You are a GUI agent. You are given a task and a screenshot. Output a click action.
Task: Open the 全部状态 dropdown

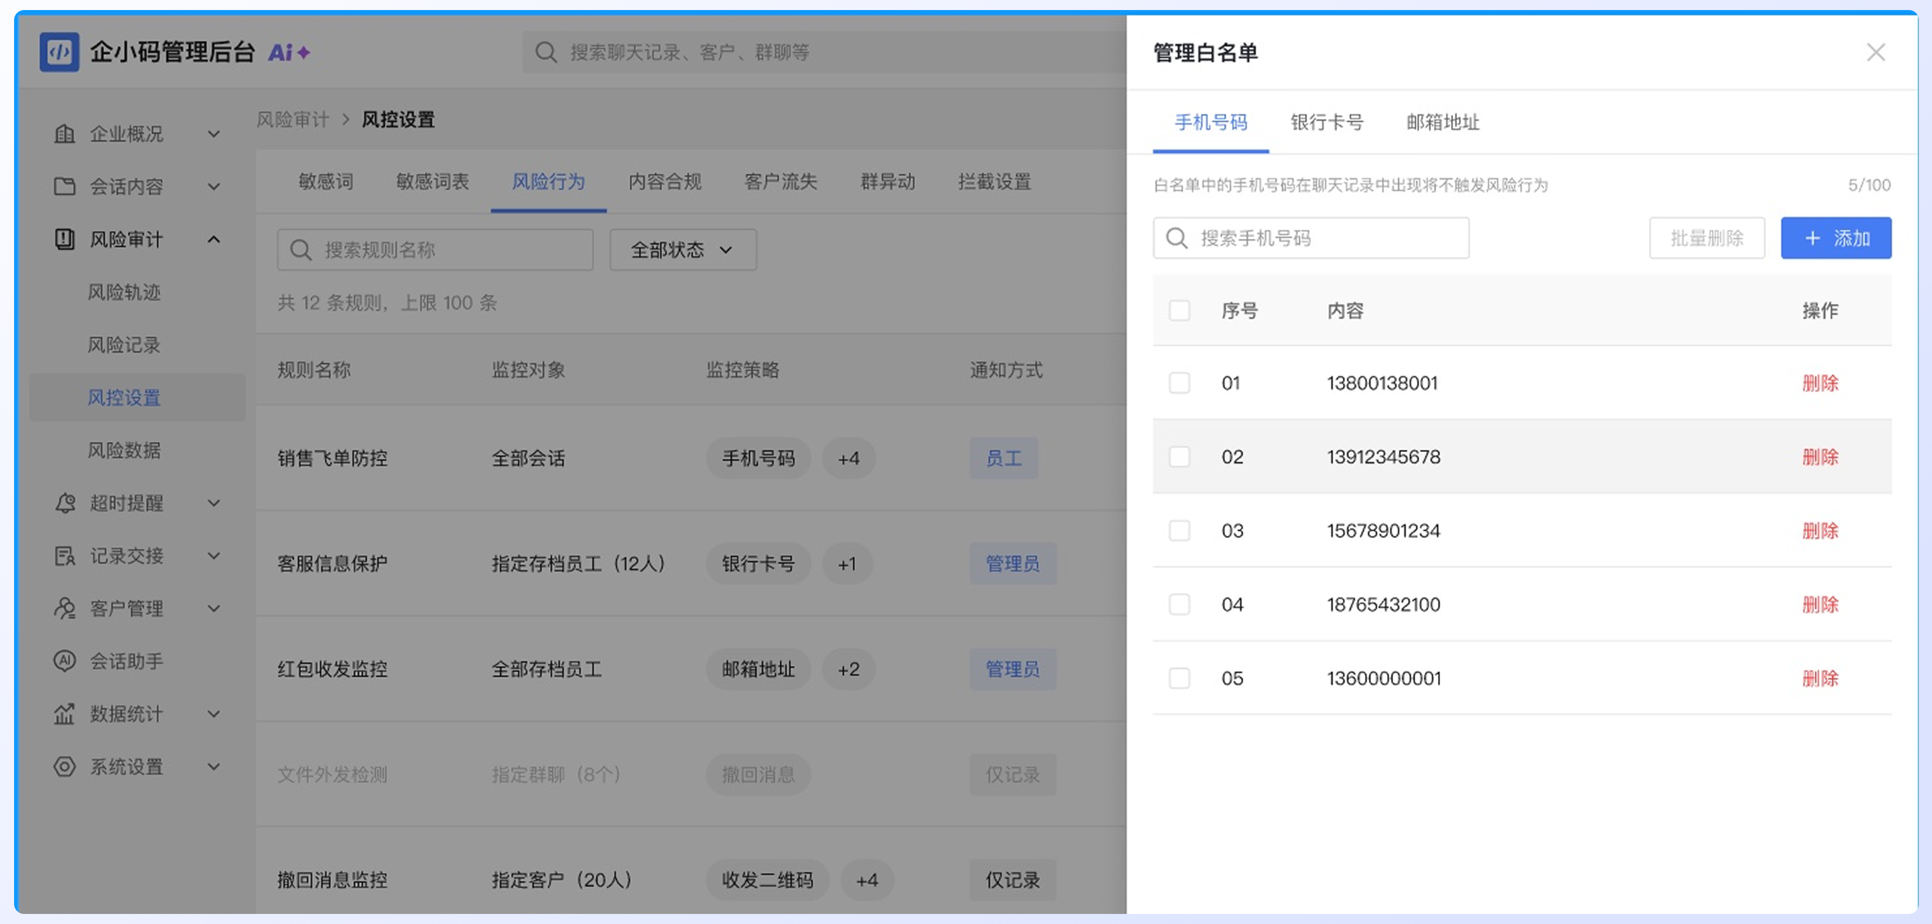(x=683, y=249)
